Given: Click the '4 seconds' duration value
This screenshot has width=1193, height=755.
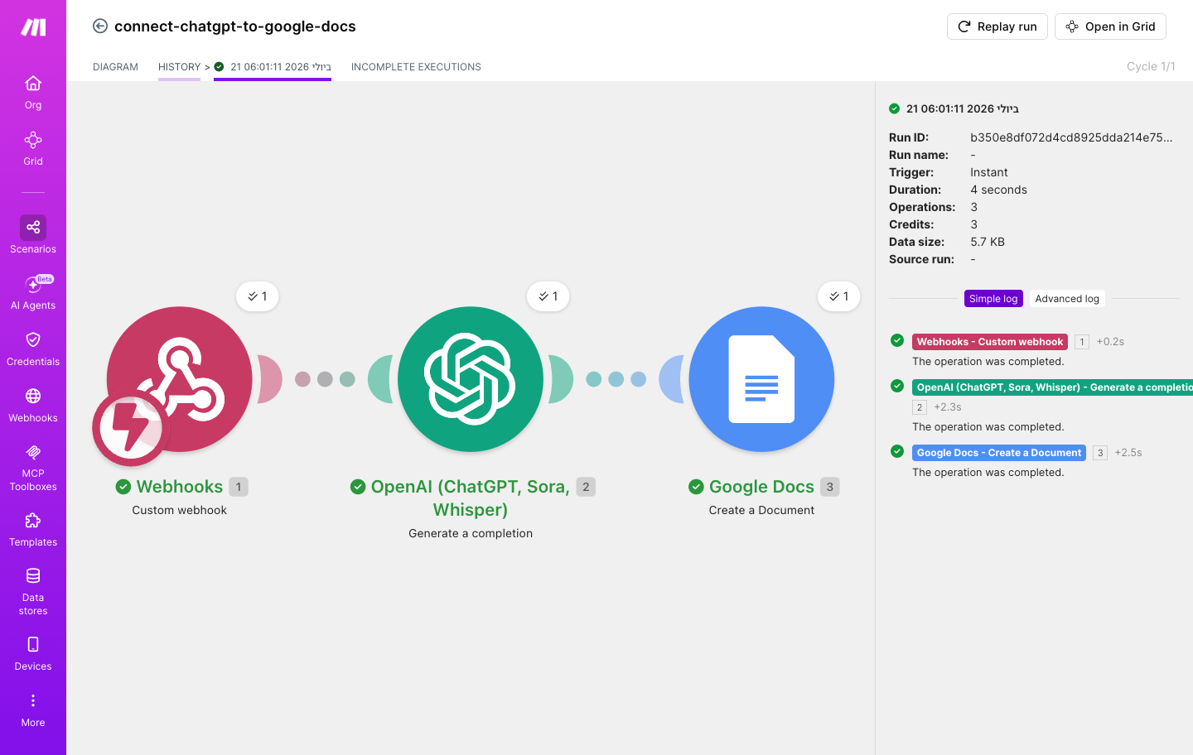Looking at the screenshot, I should tap(998, 190).
